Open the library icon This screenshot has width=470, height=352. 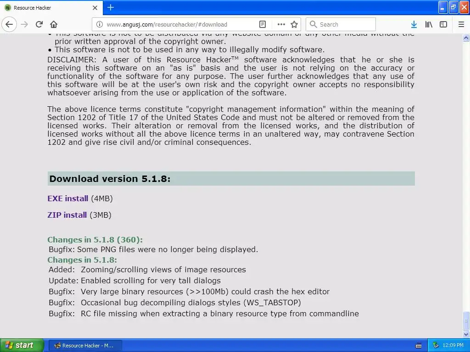pyautogui.click(x=429, y=24)
